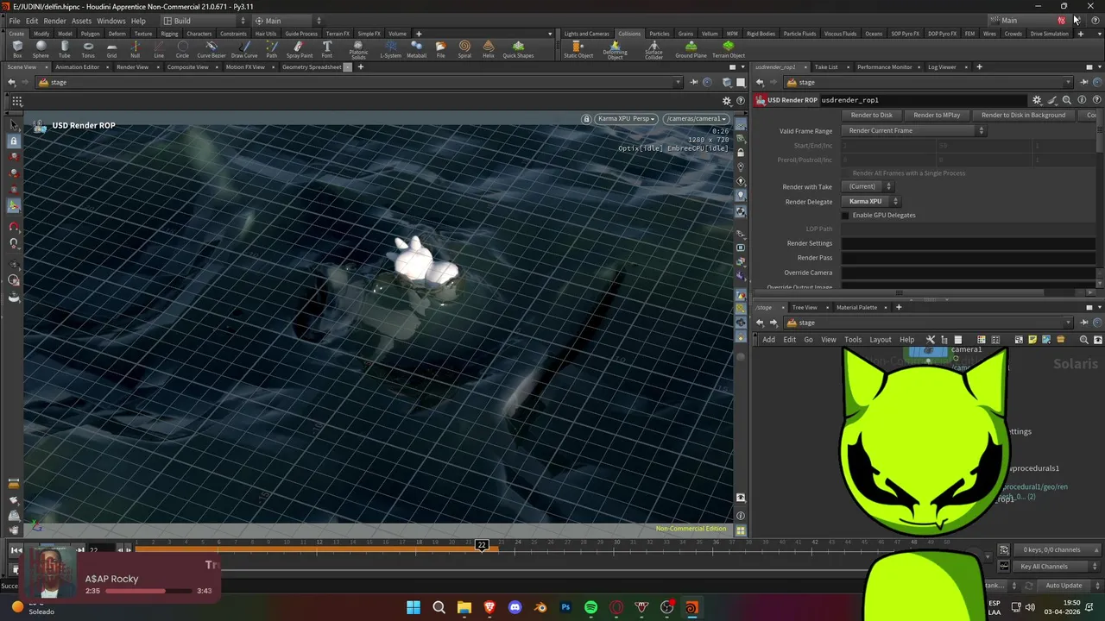Select the Spiral shelf tool

point(464,49)
